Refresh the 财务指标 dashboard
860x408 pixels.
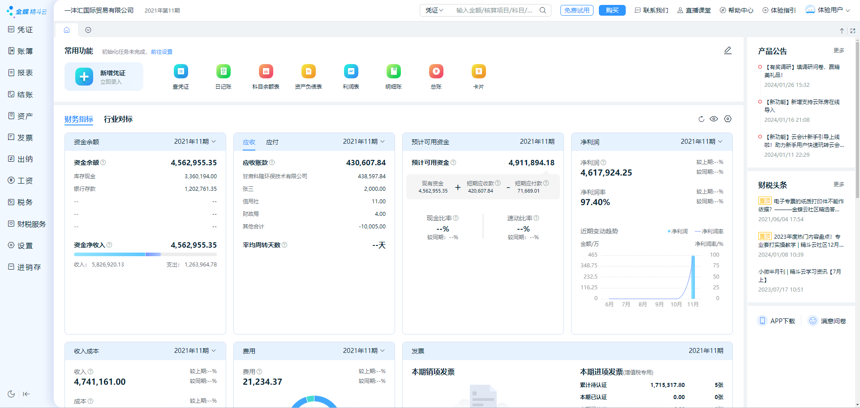point(701,119)
